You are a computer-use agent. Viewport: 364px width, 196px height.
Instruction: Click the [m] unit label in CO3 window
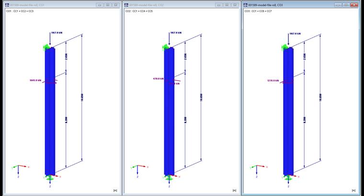(353, 190)
